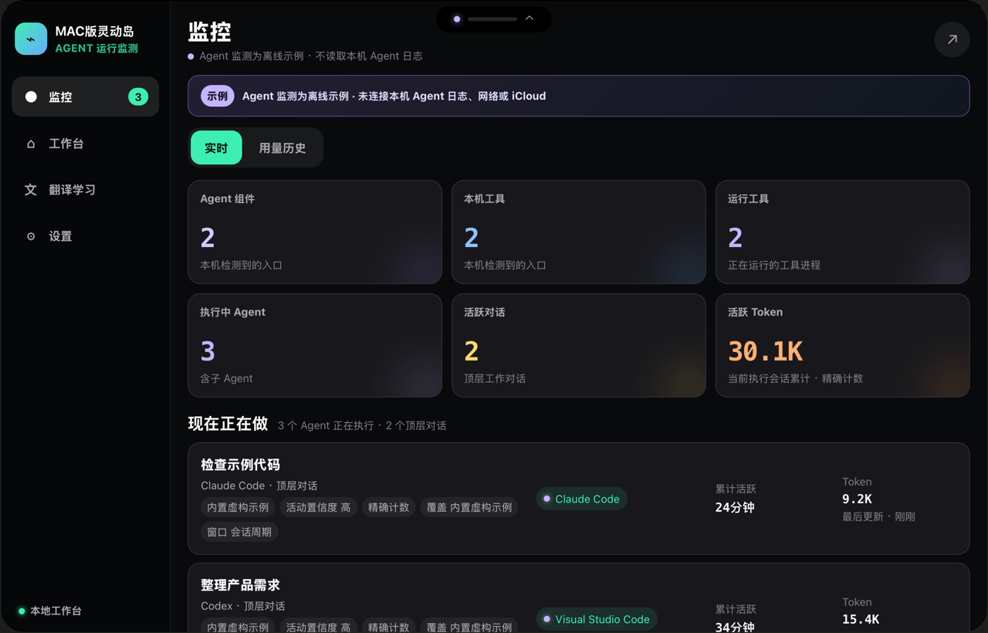Click the green badge showing 3
Image resolution: width=988 pixels, height=633 pixels.
[x=138, y=96]
